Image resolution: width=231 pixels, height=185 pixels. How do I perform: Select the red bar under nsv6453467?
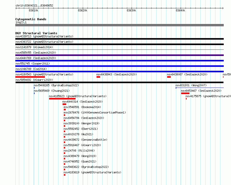pyautogui.click(x=185, y=93)
